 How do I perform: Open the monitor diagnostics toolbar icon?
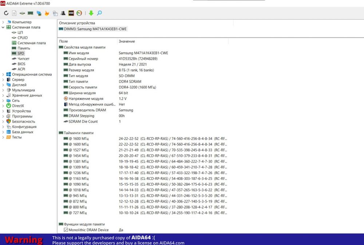(39, 13)
